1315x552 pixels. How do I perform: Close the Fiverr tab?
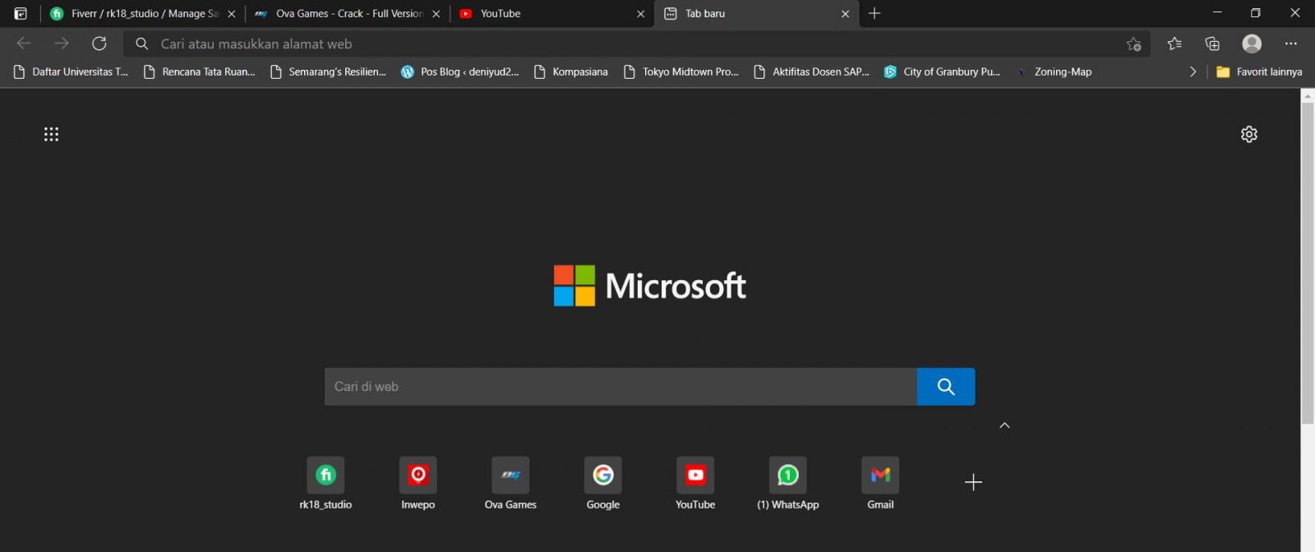point(231,14)
